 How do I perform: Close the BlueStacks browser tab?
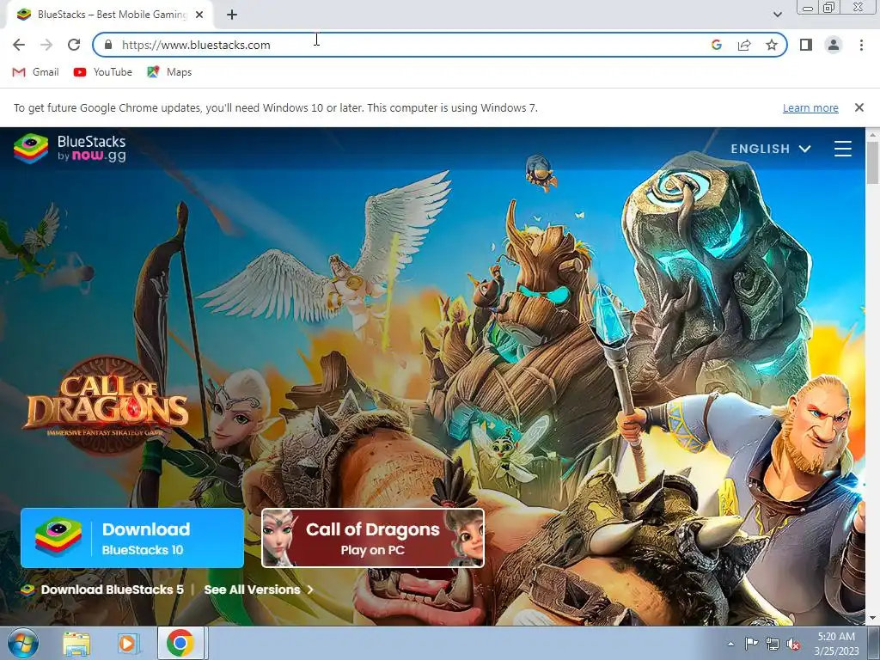click(x=199, y=15)
